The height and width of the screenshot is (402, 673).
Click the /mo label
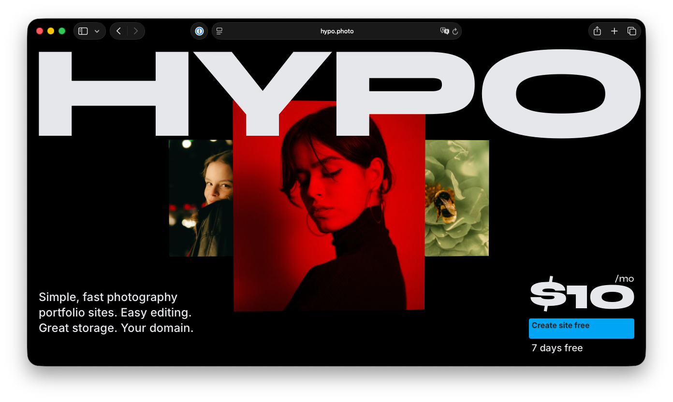[624, 279]
